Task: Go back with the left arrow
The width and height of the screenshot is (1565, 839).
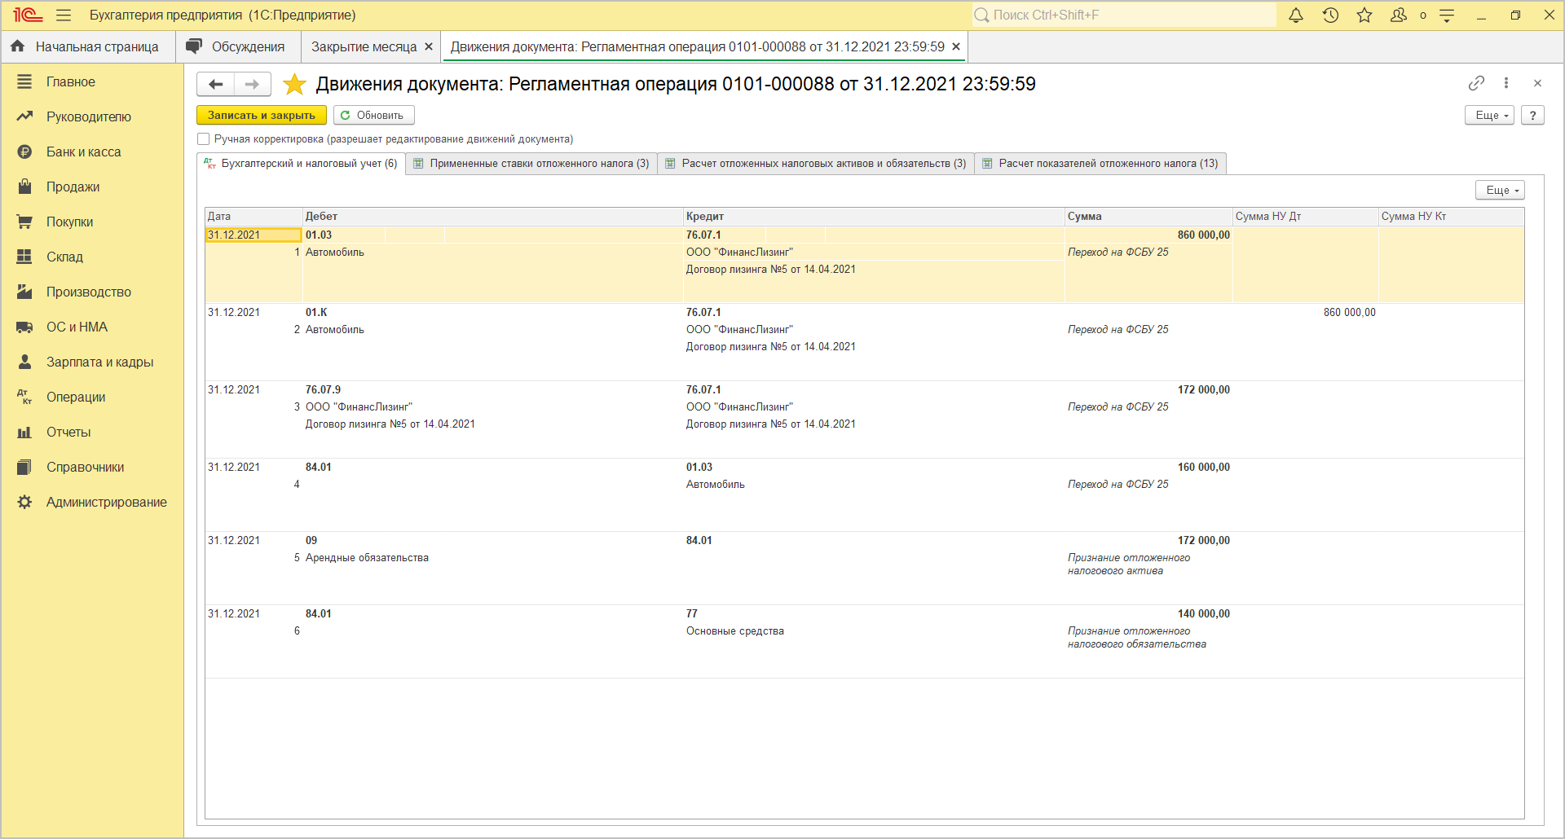Action: click(x=215, y=84)
